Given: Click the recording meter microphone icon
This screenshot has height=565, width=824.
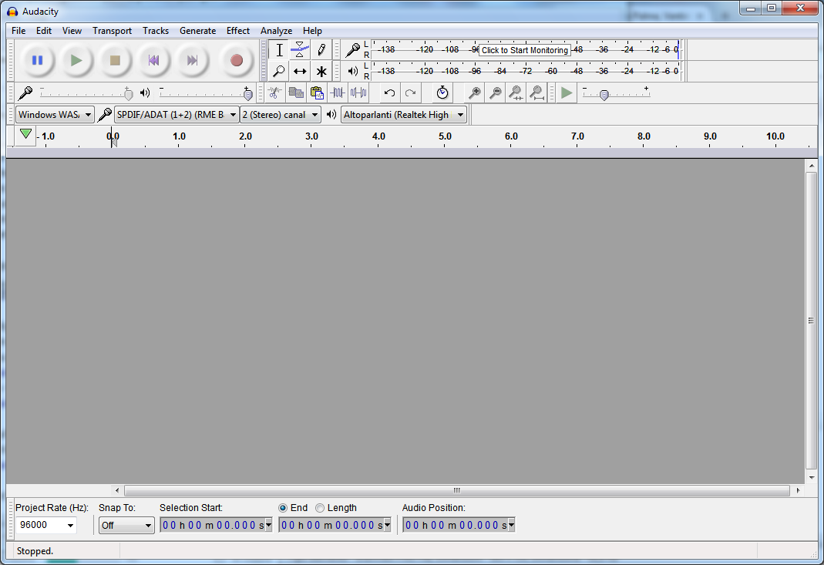Looking at the screenshot, I should [352, 50].
